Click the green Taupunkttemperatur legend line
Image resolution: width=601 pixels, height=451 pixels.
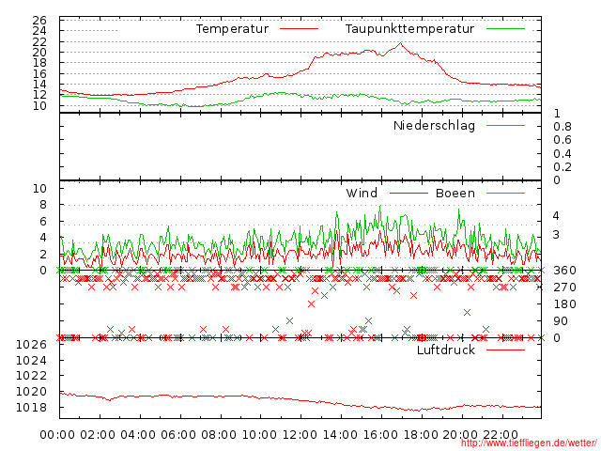[505, 29]
